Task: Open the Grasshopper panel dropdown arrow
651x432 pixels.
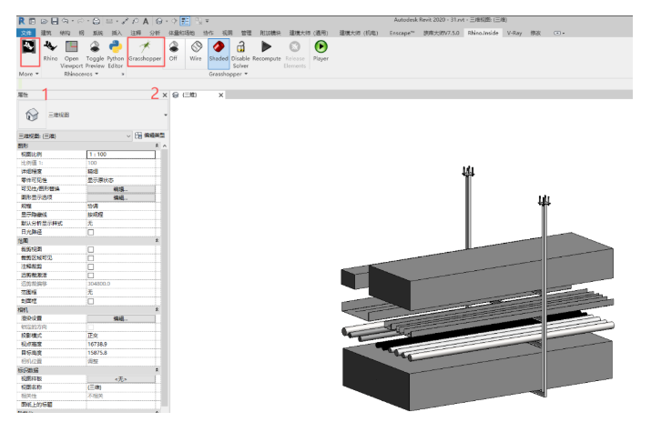Action: (247, 74)
